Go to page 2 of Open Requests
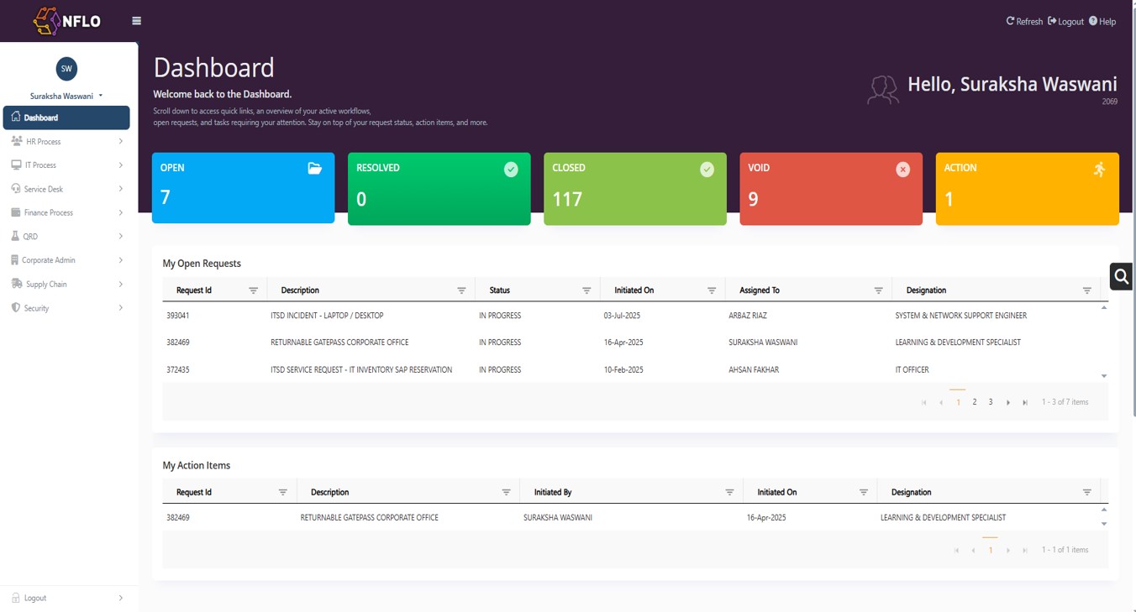This screenshot has height=612, width=1136. (974, 402)
